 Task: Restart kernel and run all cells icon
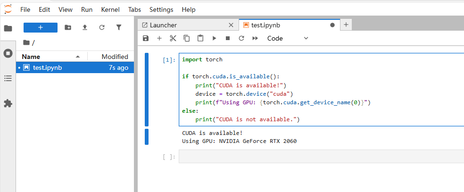tap(255, 38)
